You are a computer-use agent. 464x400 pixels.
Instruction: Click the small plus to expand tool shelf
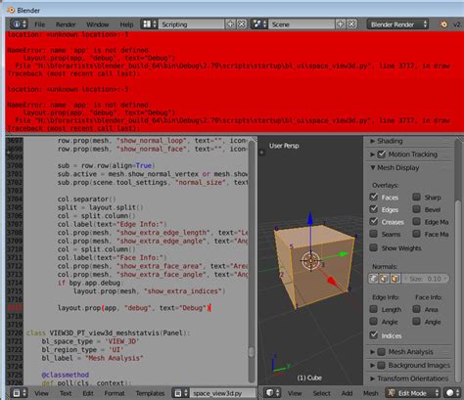(x=261, y=153)
